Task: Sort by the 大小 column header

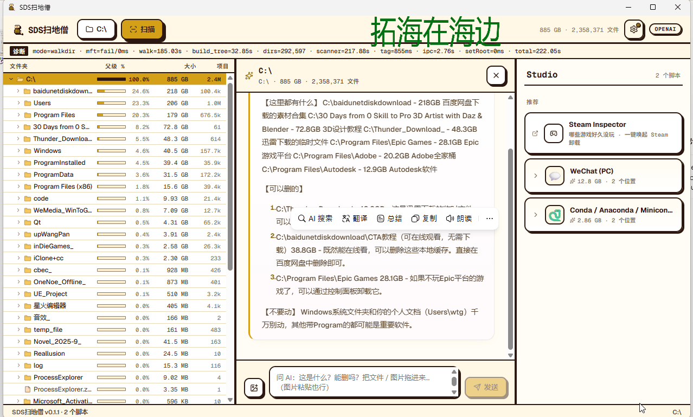Action: [x=190, y=66]
